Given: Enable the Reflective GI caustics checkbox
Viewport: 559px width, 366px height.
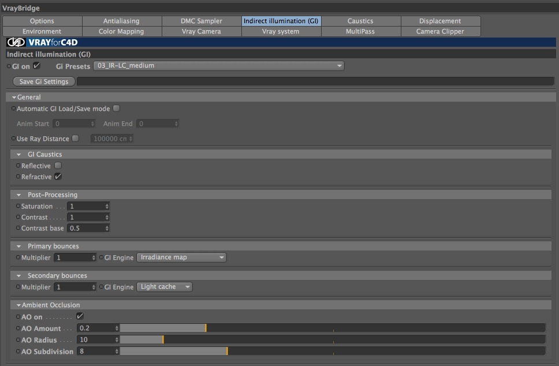Looking at the screenshot, I should (58, 165).
